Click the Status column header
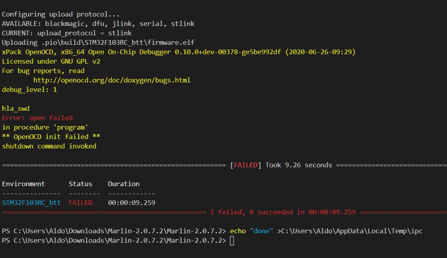 [81, 184]
